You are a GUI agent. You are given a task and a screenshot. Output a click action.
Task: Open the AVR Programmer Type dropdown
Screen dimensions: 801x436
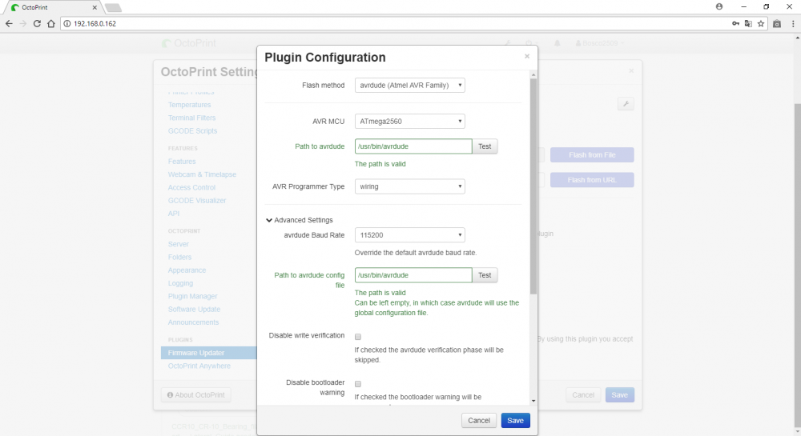(x=409, y=186)
